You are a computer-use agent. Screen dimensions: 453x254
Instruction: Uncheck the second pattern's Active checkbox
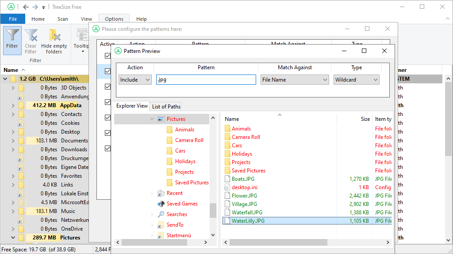tap(108, 71)
